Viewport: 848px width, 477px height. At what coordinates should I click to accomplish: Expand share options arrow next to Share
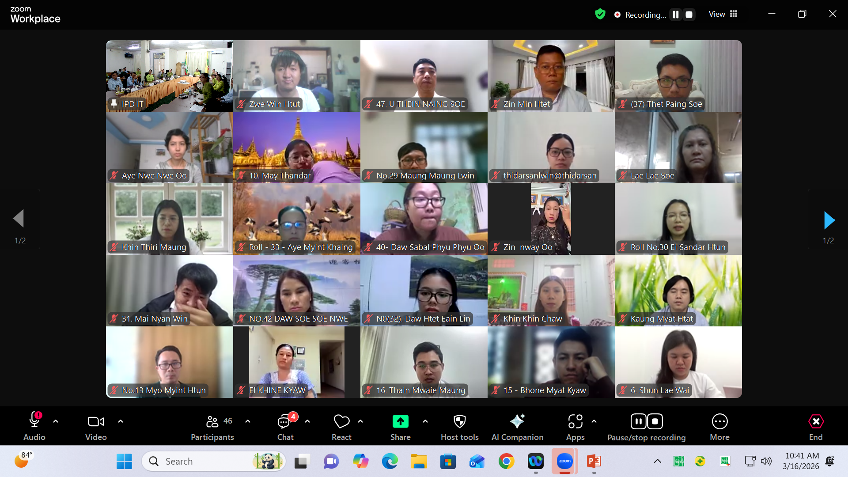tap(425, 421)
